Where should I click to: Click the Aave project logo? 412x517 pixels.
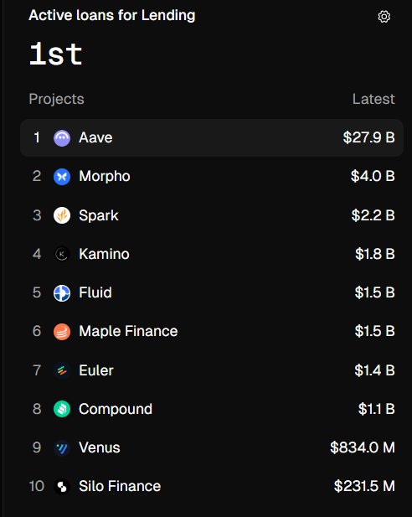click(x=62, y=137)
